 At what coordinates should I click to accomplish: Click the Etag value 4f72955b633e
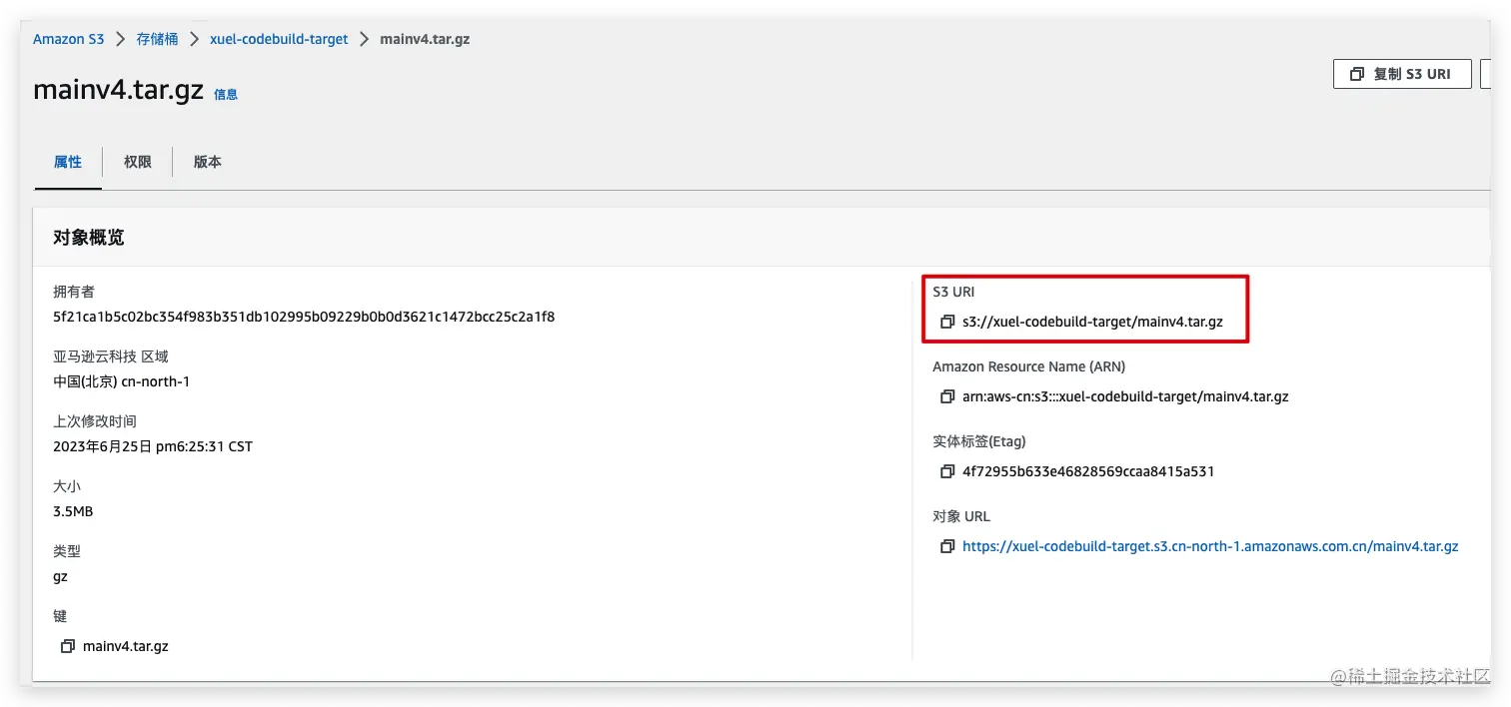1088,471
